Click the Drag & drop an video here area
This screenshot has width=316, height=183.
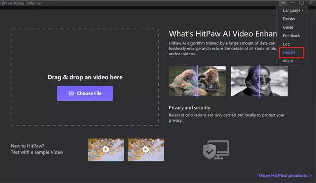(x=85, y=77)
